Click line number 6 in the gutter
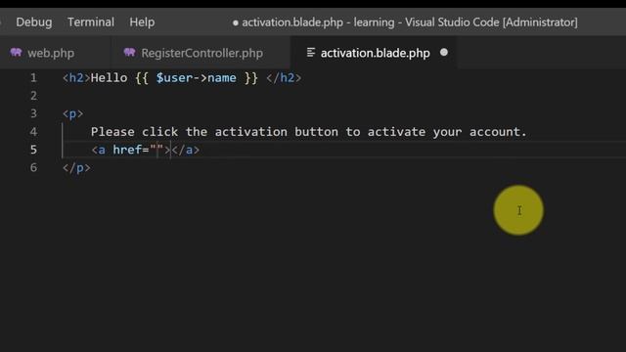 coord(33,167)
